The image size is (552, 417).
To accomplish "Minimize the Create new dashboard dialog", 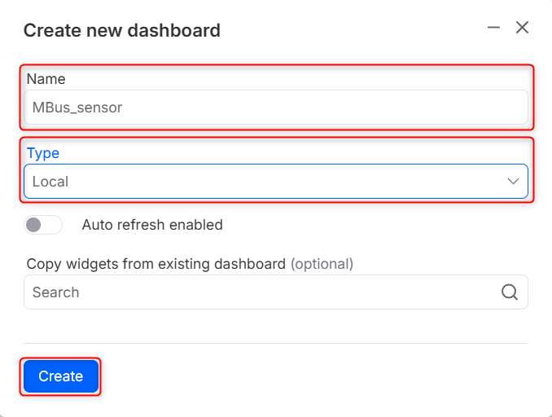I will (493, 28).
